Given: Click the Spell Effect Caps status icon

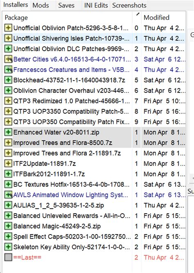Looking at the screenshot, I should click(8, 237).
